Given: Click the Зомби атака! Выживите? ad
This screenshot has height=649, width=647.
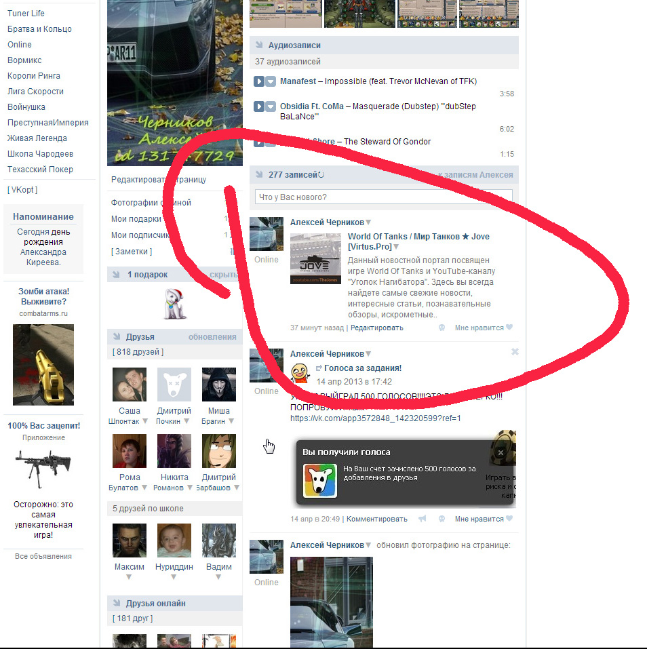Looking at the screenshot, I should click(43, 296).
